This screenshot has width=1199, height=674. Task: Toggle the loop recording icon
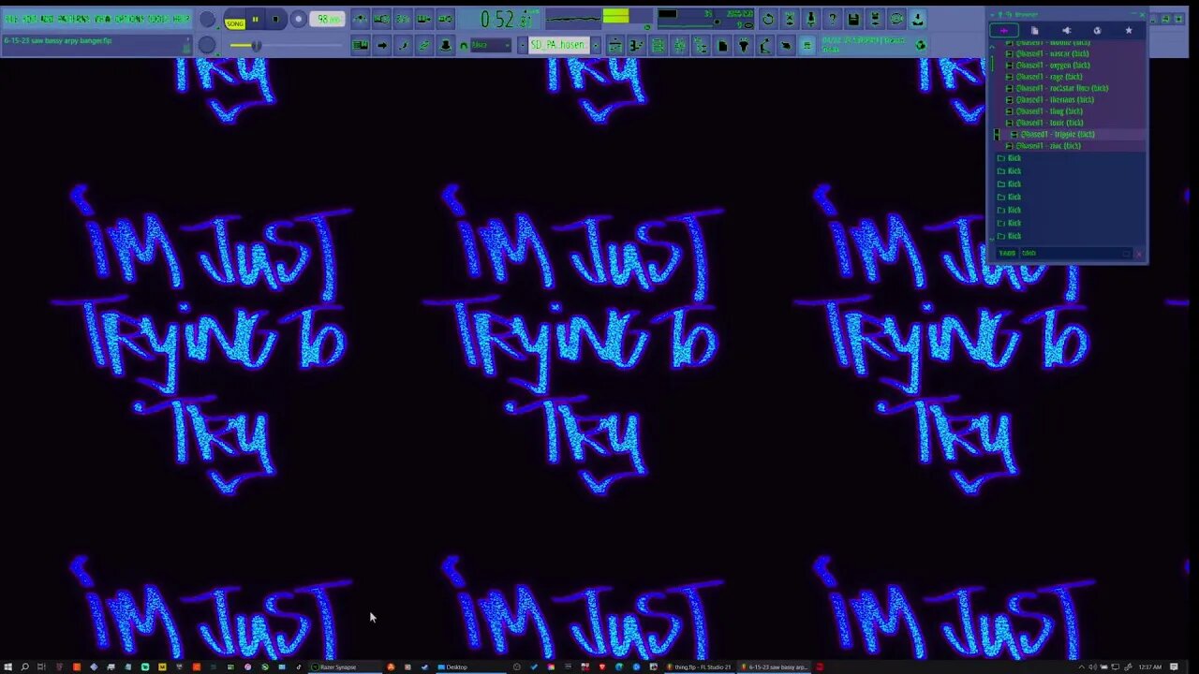[x=445, y=19]
